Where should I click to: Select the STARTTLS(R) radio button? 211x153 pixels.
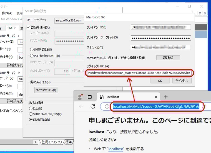(x=31, y=120)
